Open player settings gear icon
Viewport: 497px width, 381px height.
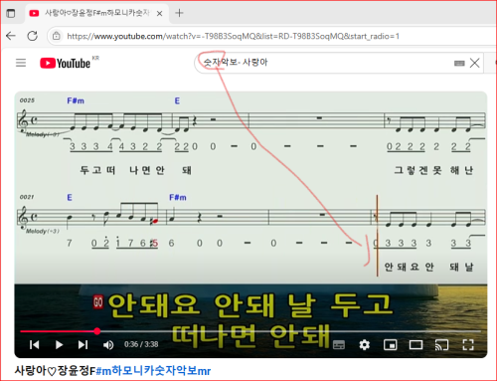365,345
